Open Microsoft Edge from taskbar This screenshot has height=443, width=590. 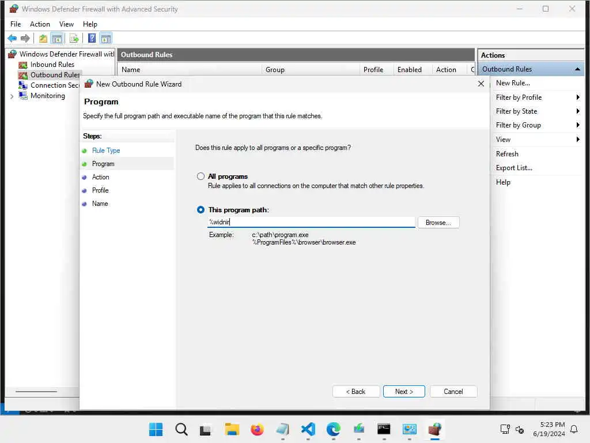[x=334, y=429]
